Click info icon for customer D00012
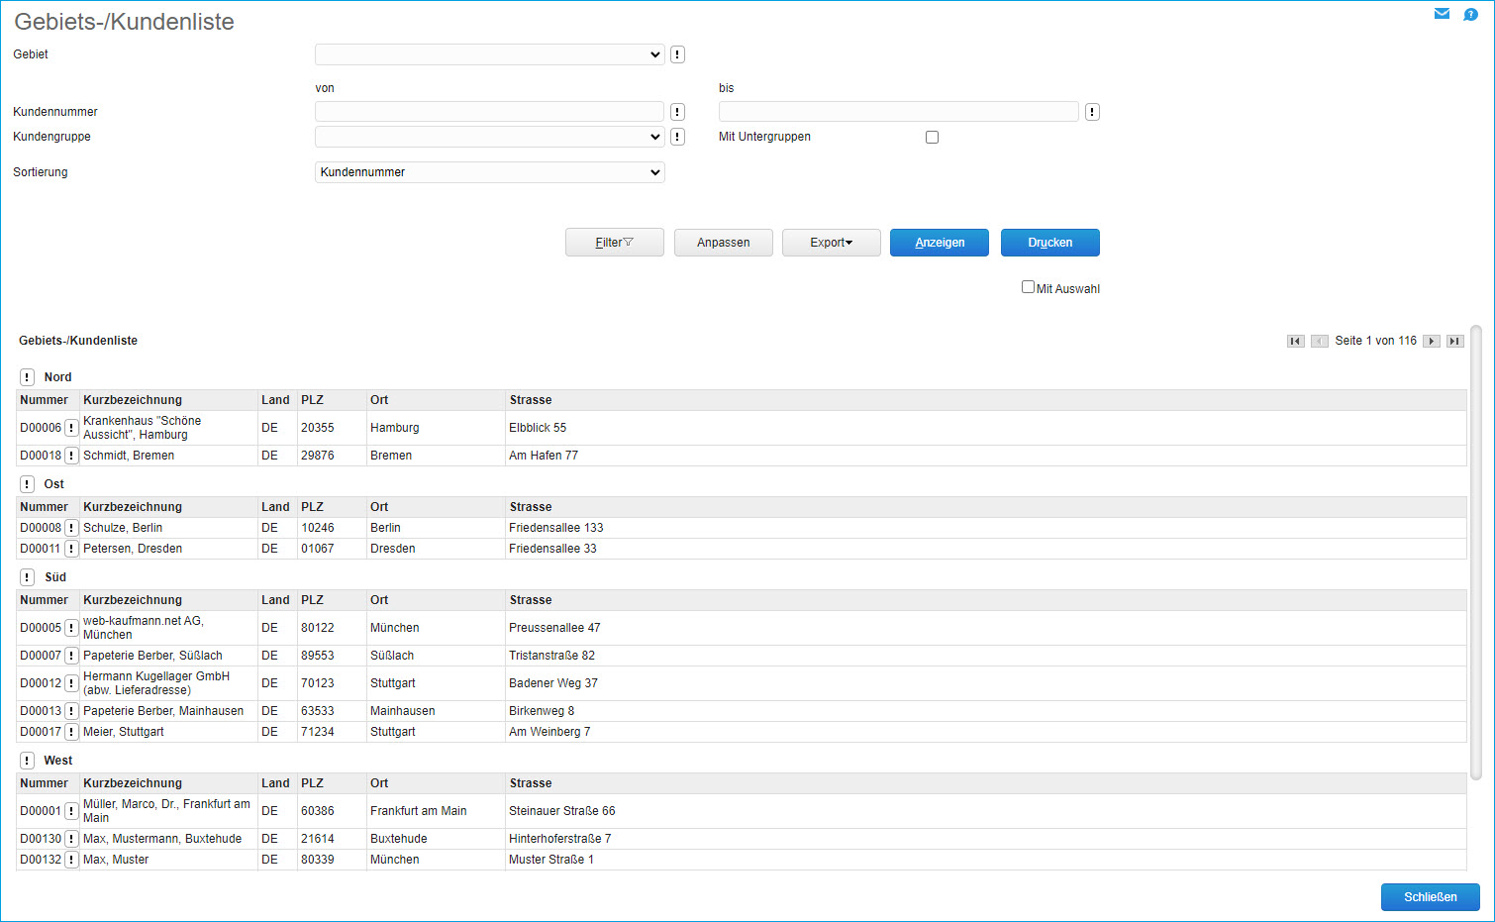The image size is (1495, 922). pyautogui.click(x=71, y=683)
